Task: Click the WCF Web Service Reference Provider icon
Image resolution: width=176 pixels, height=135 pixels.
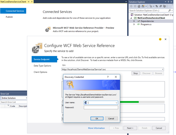Action: (x=48, y=30)
